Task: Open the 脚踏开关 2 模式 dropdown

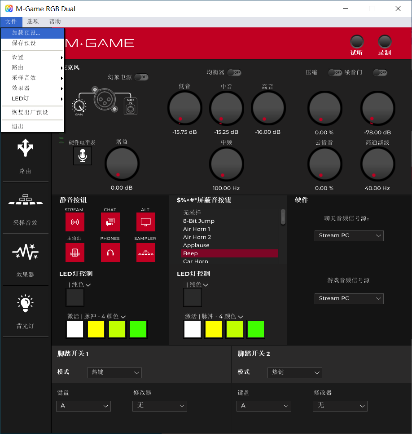Action: pos(295,372)
